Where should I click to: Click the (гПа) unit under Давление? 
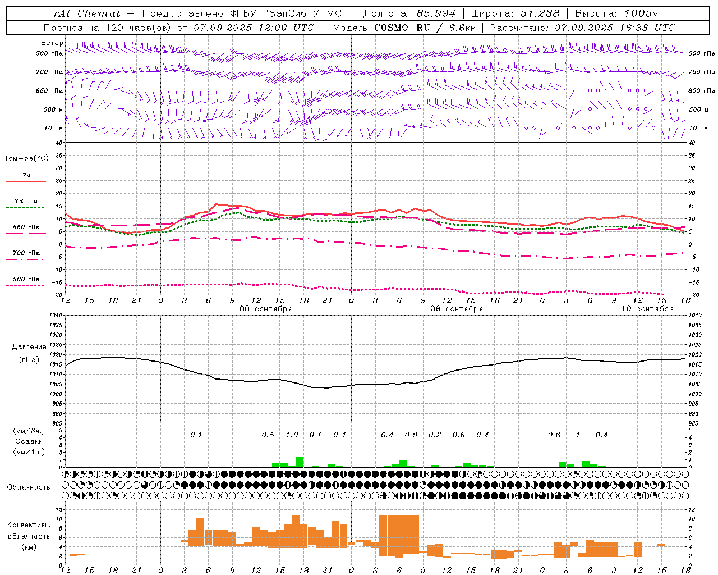pos(29,360)
